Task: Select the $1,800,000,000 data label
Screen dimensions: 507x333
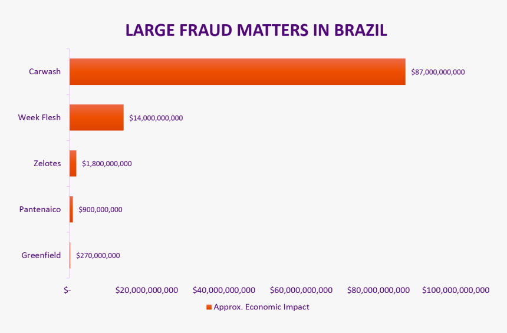Action: click(x=107, y=164)
